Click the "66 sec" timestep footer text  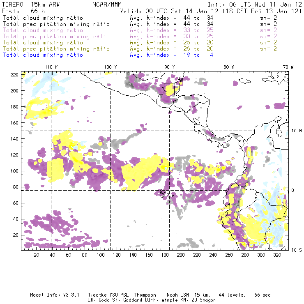tap(263, 295)
